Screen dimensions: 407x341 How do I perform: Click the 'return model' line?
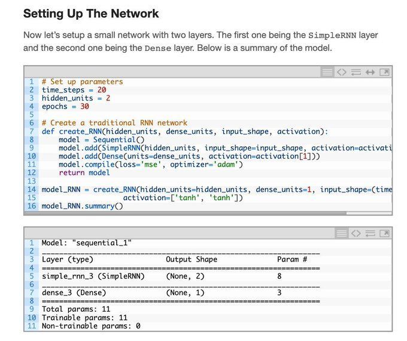[84, 173]
